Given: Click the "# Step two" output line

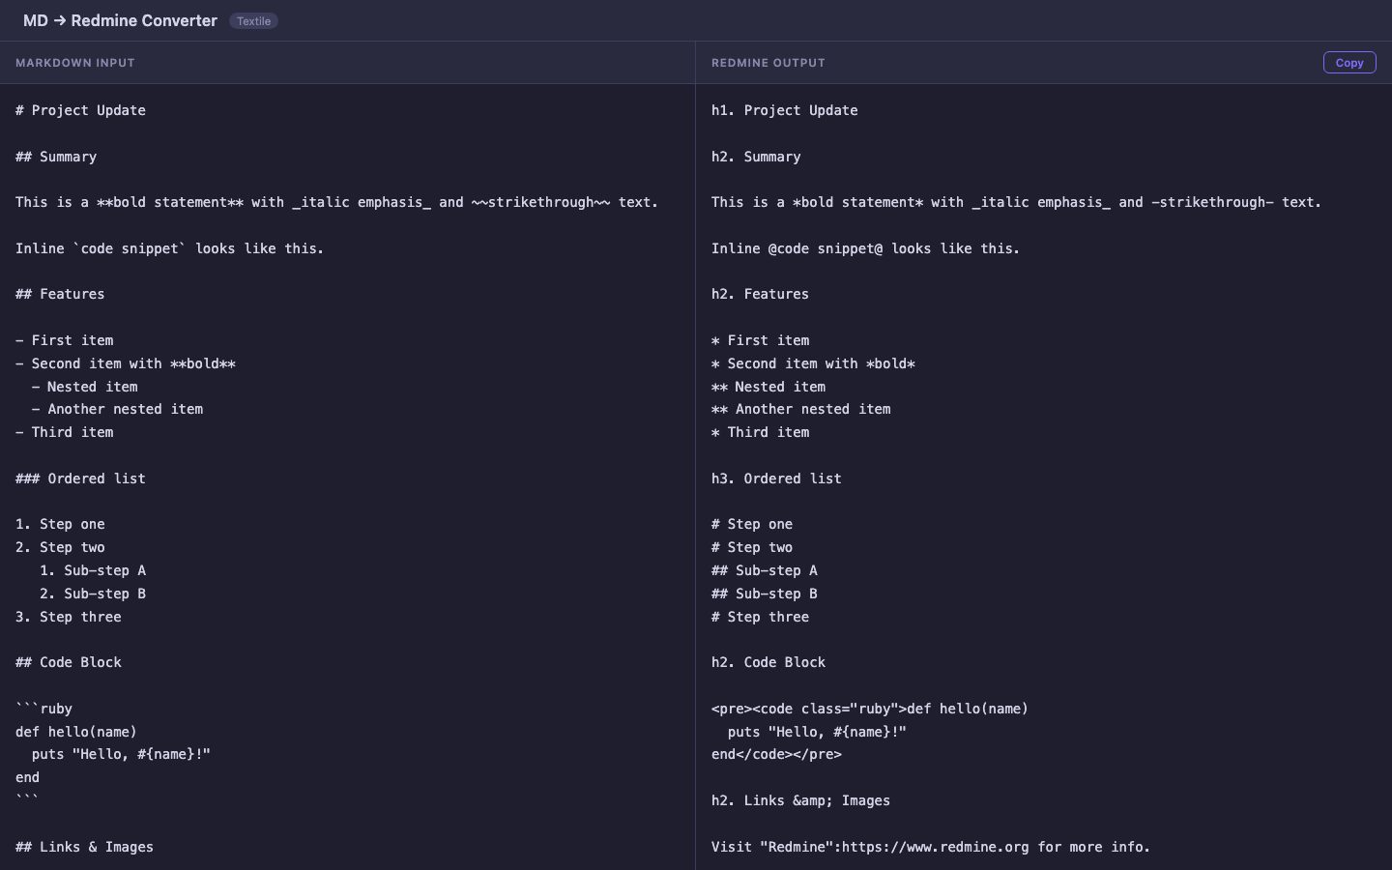Looking at the screenshot, I should tap(752, 547).
